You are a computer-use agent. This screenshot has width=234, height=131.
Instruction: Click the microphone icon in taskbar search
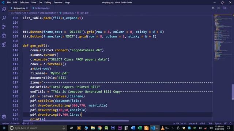(64, 128)
